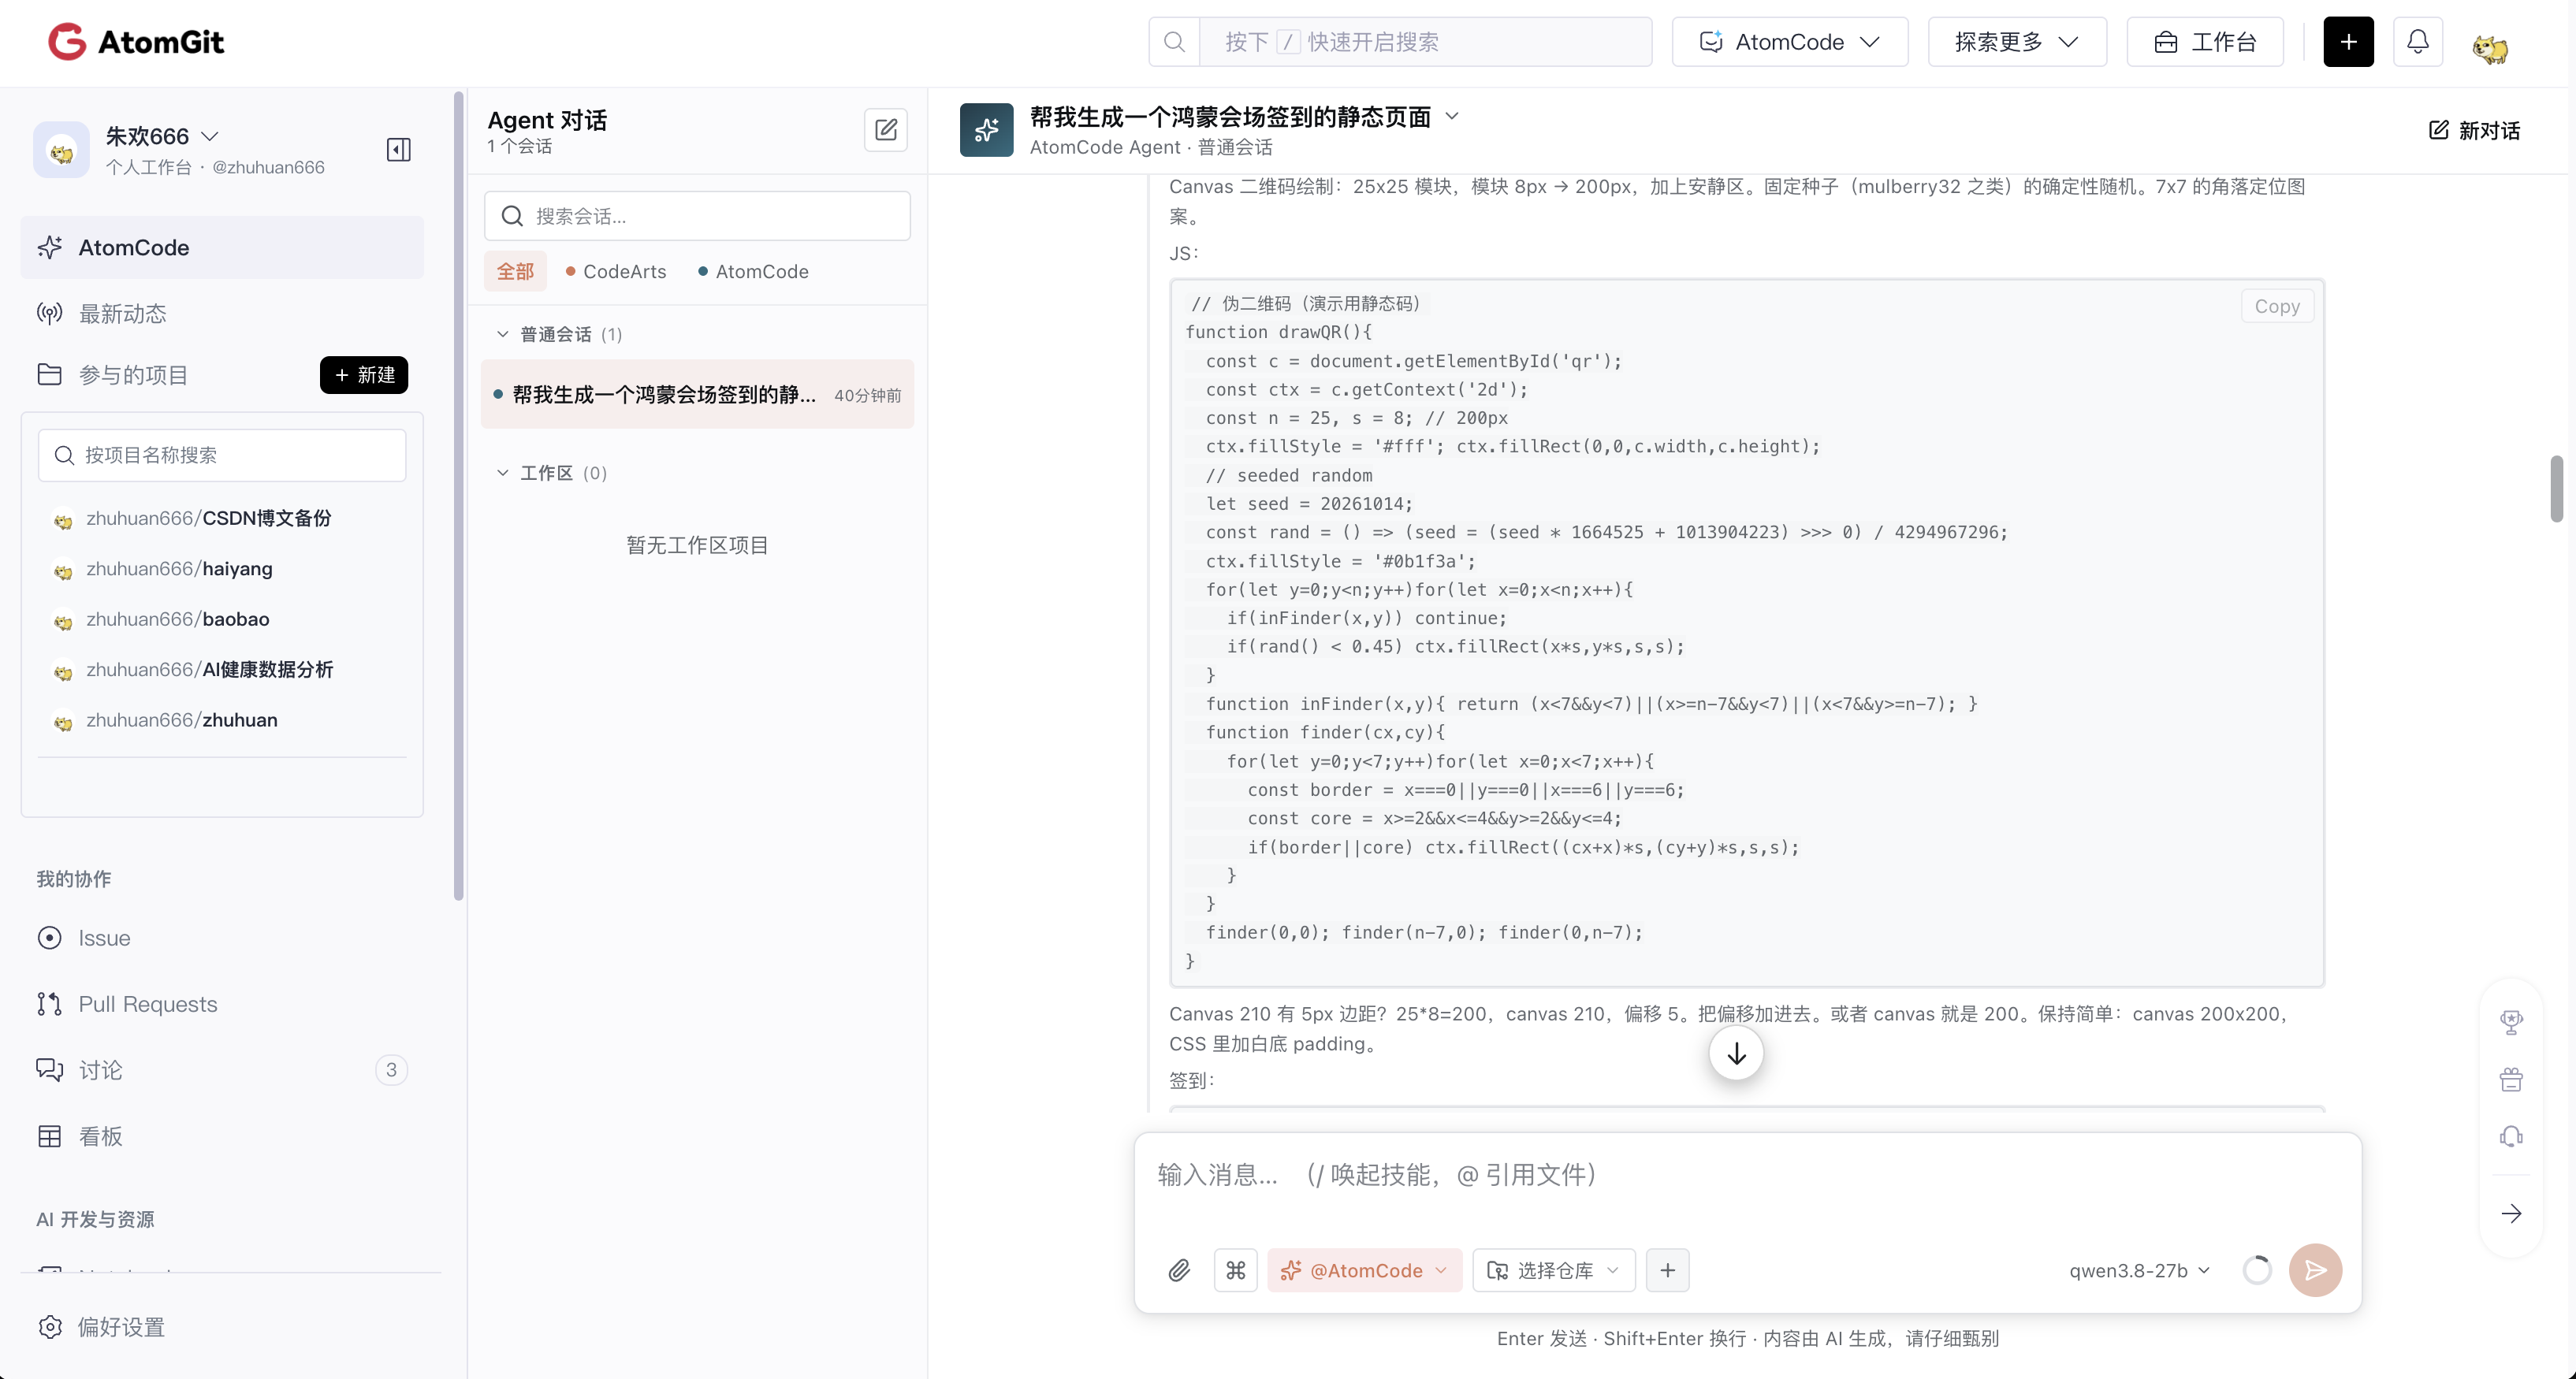This screenshot has width=2576, height=1379.
Task: Open the @AtomCode agent selector
Action: 1365,1270
